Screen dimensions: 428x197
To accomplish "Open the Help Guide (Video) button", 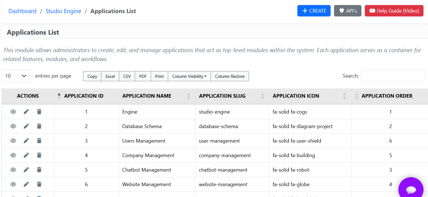I will click(394, 11).
